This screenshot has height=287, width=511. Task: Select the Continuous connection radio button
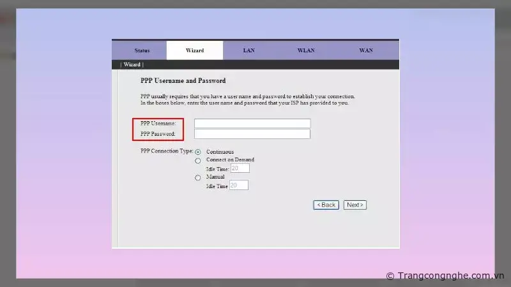click(198, 152)
